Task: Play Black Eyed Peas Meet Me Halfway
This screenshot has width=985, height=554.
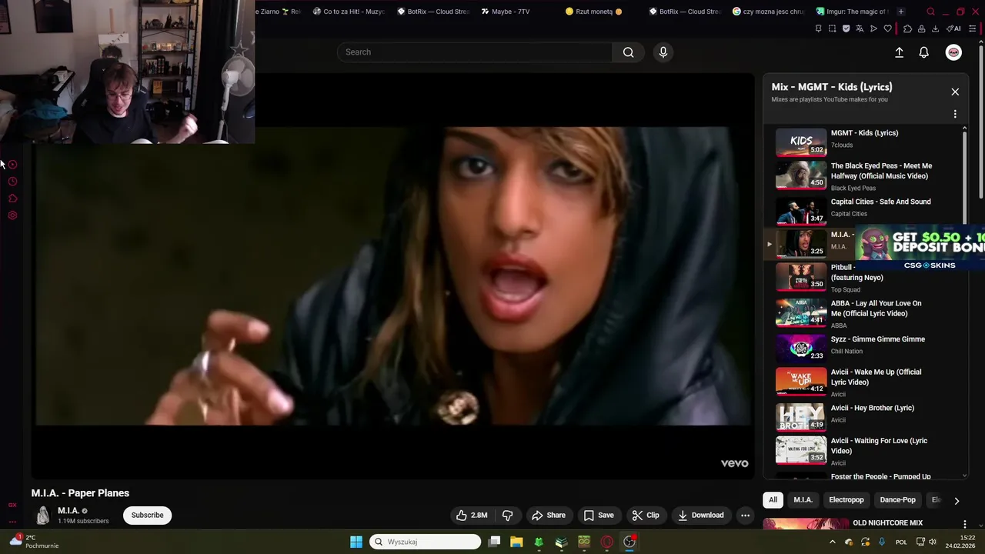Action: coord(863,175)
